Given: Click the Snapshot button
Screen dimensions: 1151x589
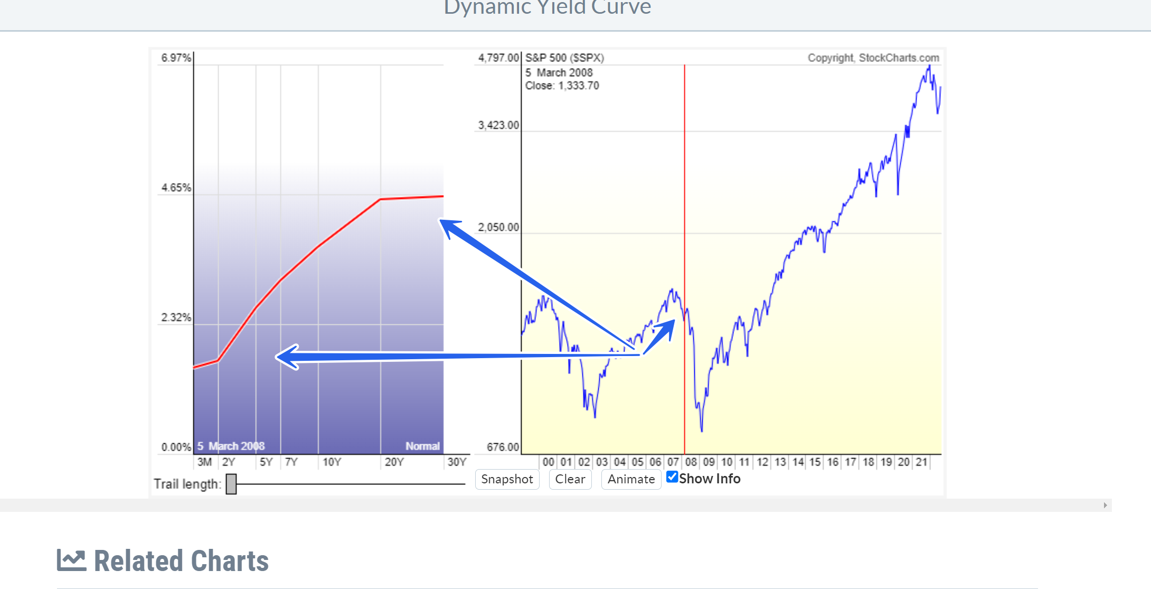Looking at the screenshot, I should [507, 479].
